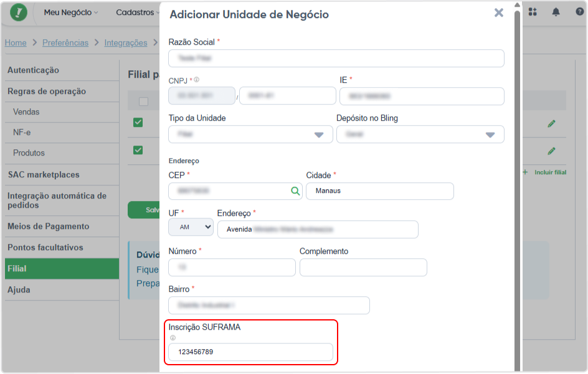Go to Preferências breadcrumb link
Image resolution: width=588 pixels, height=374 pixels.
(x=65, y=43)
